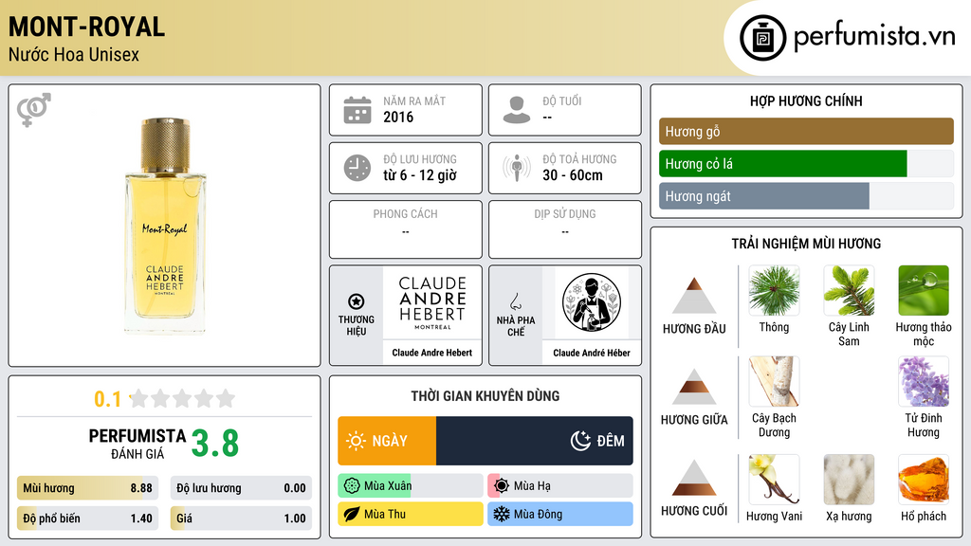Click the calendar icon next to Năm ra mắt

coord(357,110)
